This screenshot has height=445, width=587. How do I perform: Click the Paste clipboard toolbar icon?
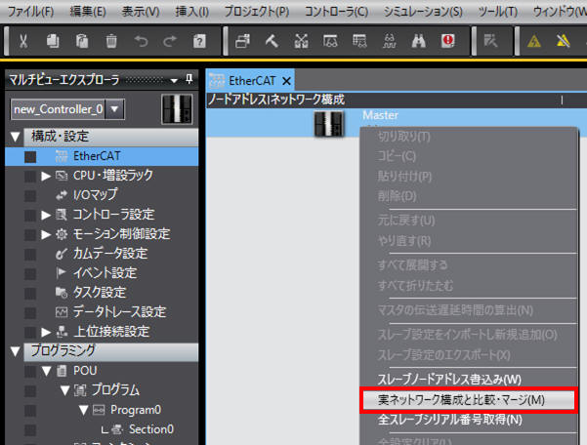click(x=82, y=41)
